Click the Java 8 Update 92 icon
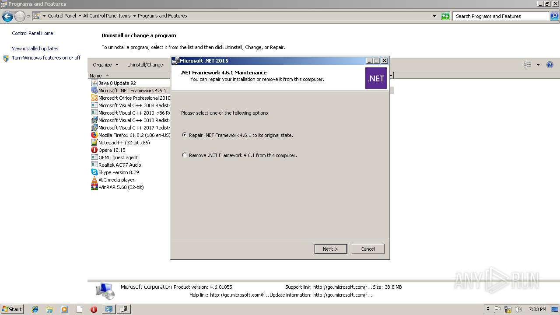Image resolution: width=560 pixels, height=315 pixels. (94, 83)
